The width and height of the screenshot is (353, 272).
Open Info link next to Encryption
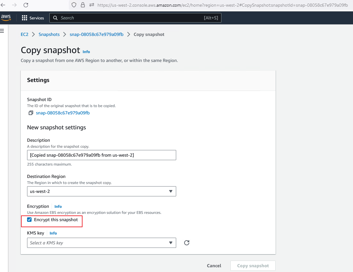[58, 207]
